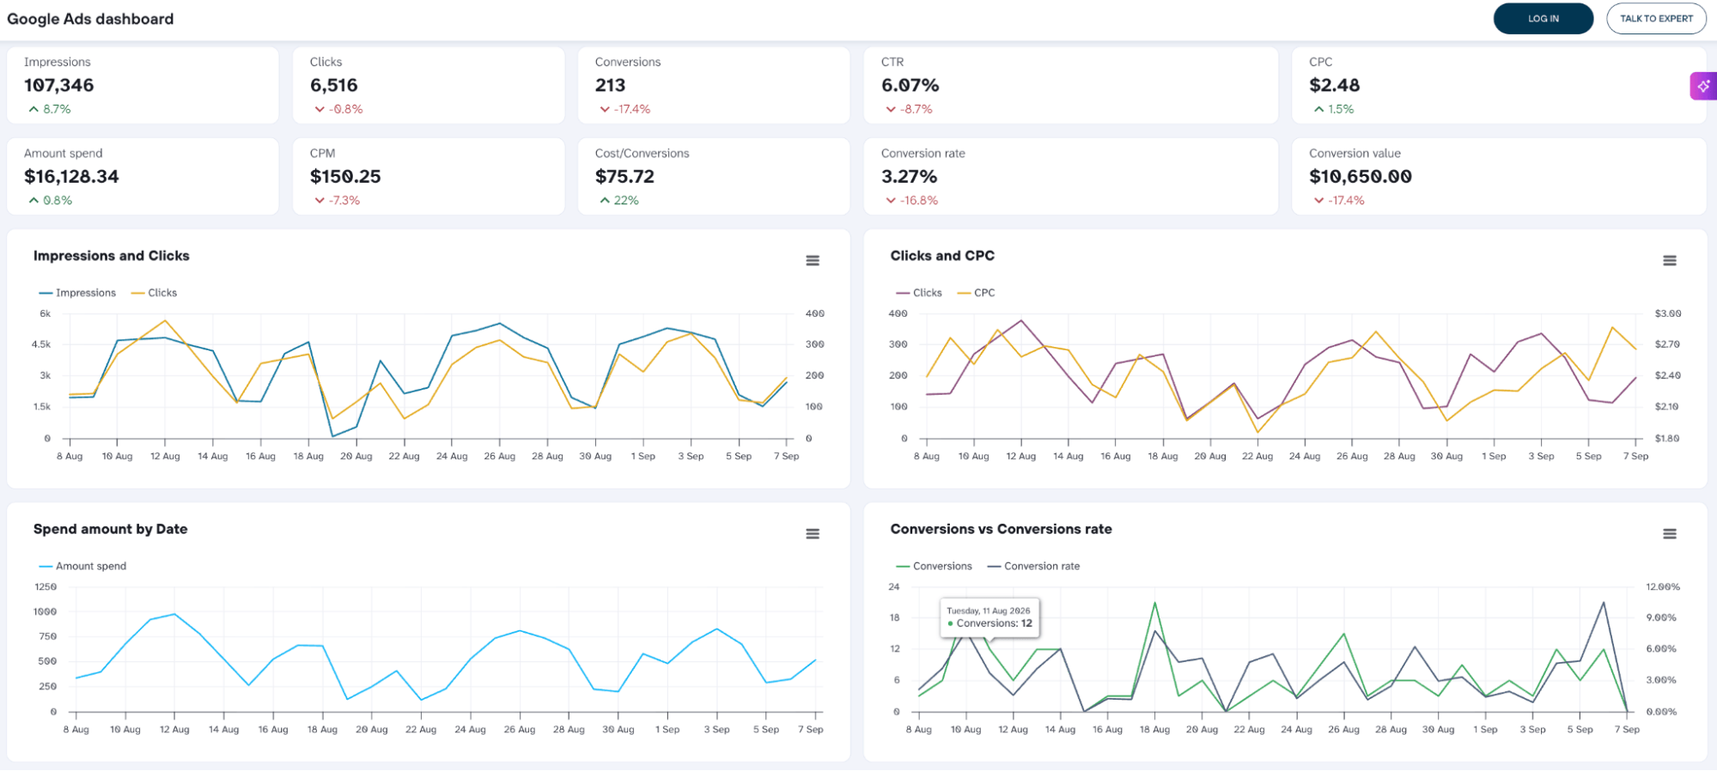Click the CPM value $150.25
Viewport: 1717px width, 771px height.
tap(345, 176)
